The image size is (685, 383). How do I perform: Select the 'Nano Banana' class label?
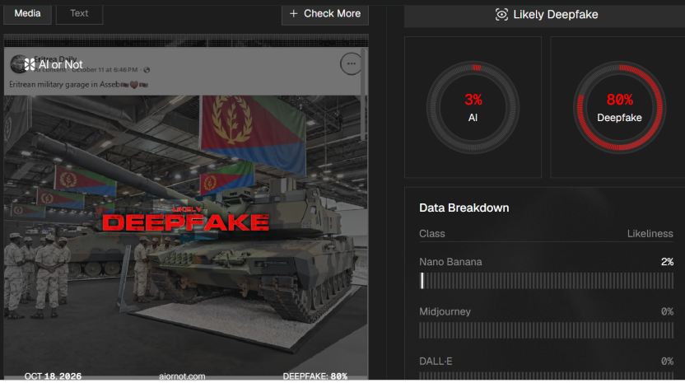(x=450, y=262)
